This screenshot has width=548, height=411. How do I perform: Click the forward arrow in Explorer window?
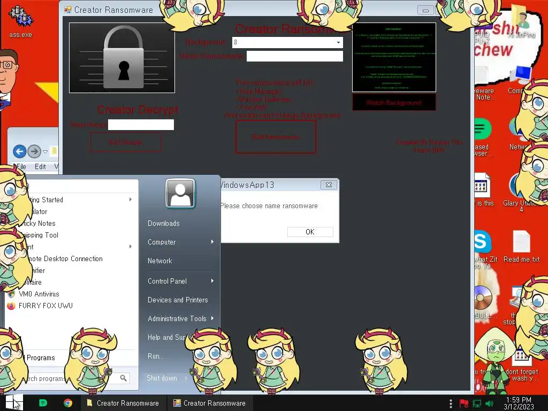coord(34,151)
